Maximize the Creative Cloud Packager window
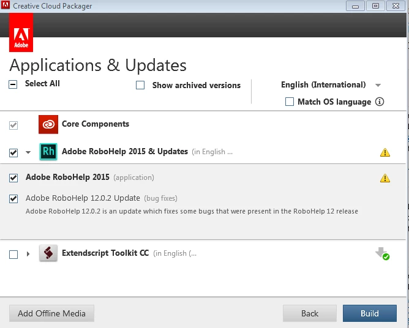 click(375, 6)
